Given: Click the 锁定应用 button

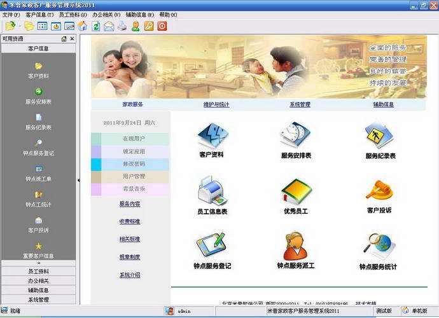Looking at the screenshot, I should pos(130,151).
